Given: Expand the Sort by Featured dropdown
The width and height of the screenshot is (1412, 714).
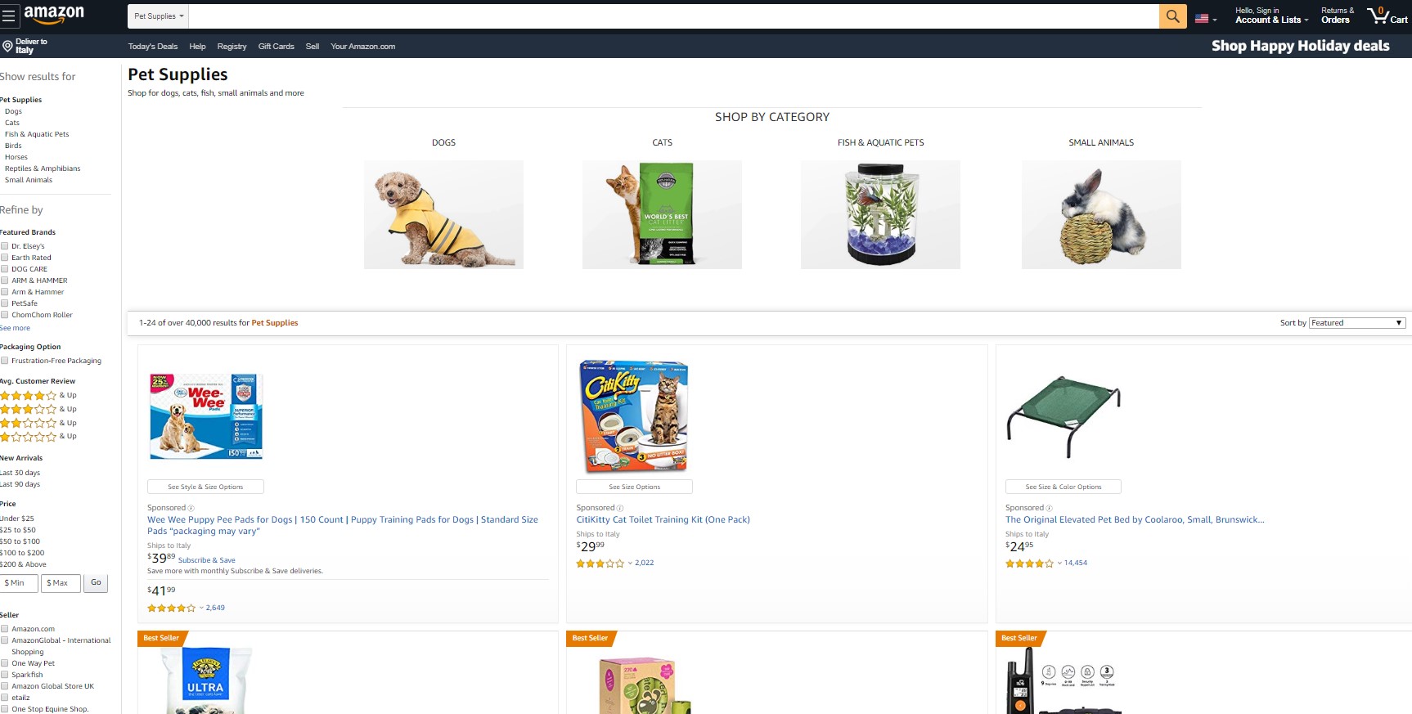Looking at the screenshot, I should (1357, 323).
